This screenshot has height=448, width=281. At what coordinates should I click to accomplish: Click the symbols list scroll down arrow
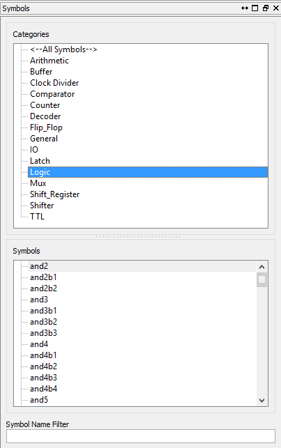click(262, 401)
